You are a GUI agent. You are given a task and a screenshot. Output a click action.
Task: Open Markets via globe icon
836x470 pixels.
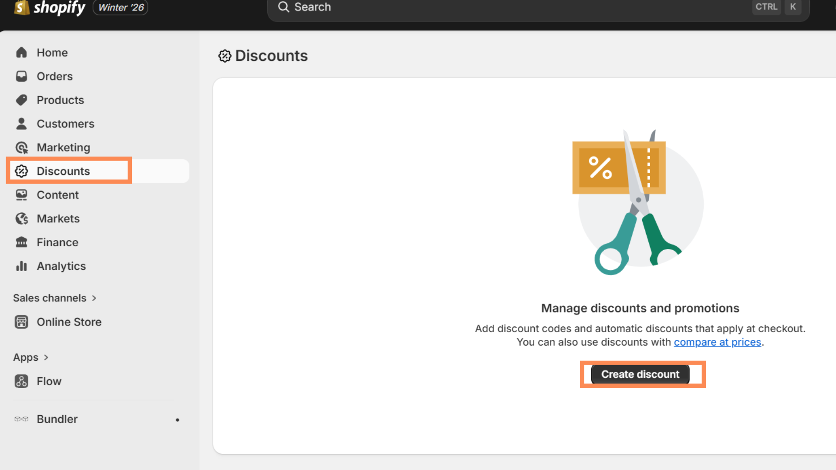tap(21, 218)
